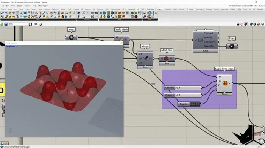
Task: Click the dotted grid icon in Mesh panel
Action: [x=140, y=13]
